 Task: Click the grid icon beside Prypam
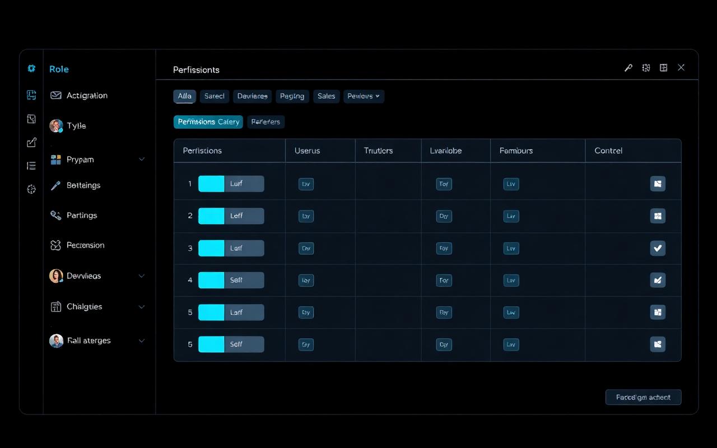click(55, 160)
